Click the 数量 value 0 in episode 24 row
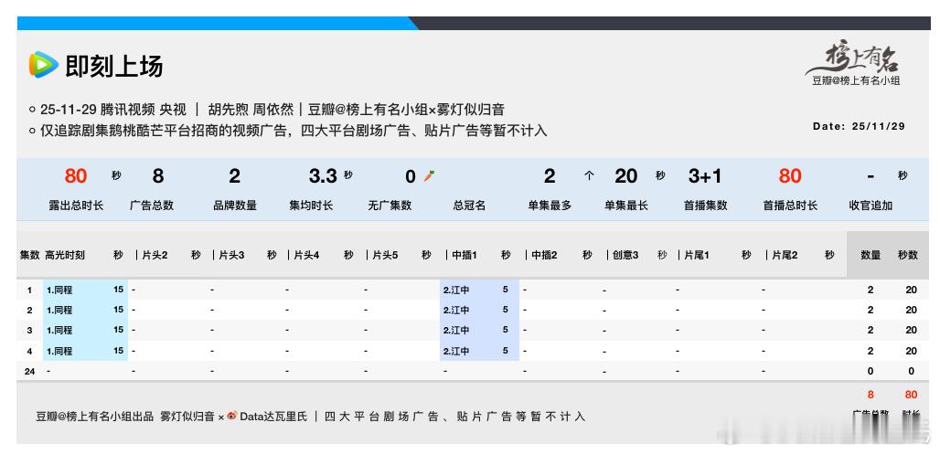Image resolution: width=940 pixels, height=454 pixels. pos(871,372)
